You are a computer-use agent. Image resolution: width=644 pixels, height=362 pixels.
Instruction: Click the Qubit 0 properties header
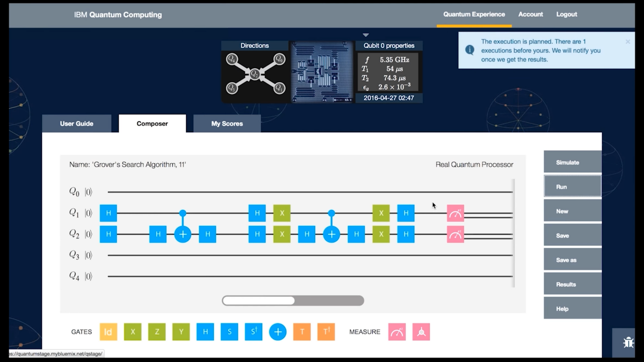[389, 46]
